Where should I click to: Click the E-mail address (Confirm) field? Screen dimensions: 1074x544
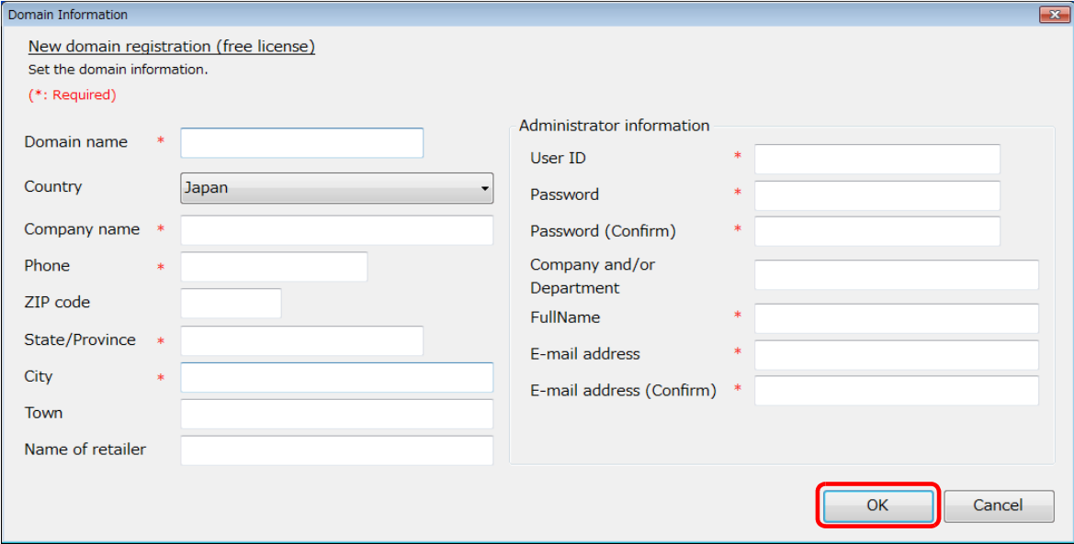click(x=896, y=391)
